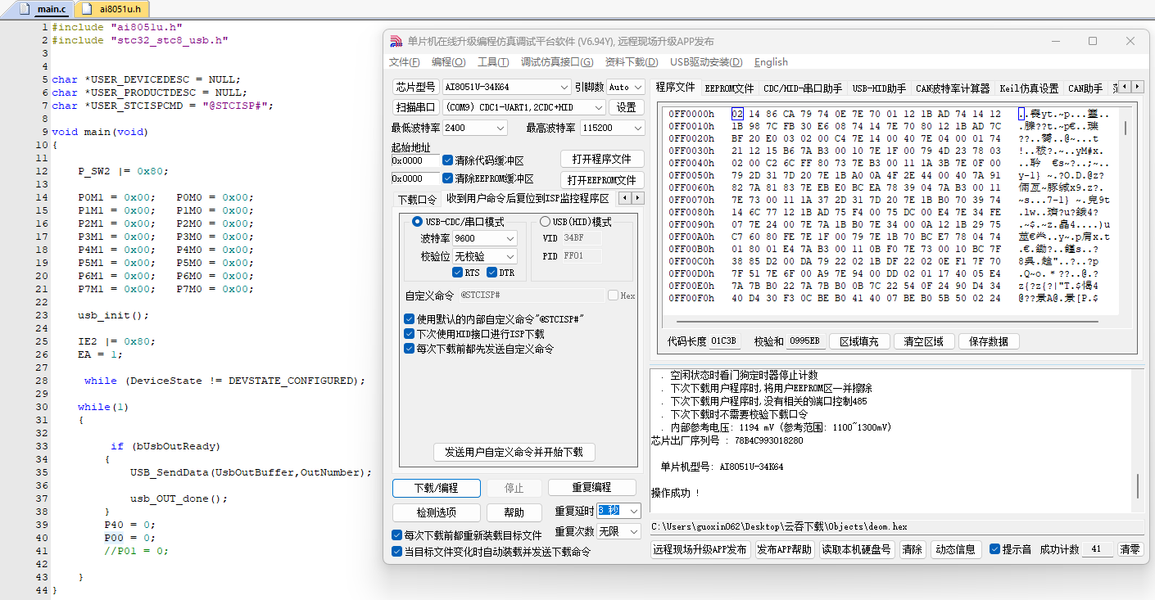Open the USB驱动安装(D) menu

coord(706,62)
